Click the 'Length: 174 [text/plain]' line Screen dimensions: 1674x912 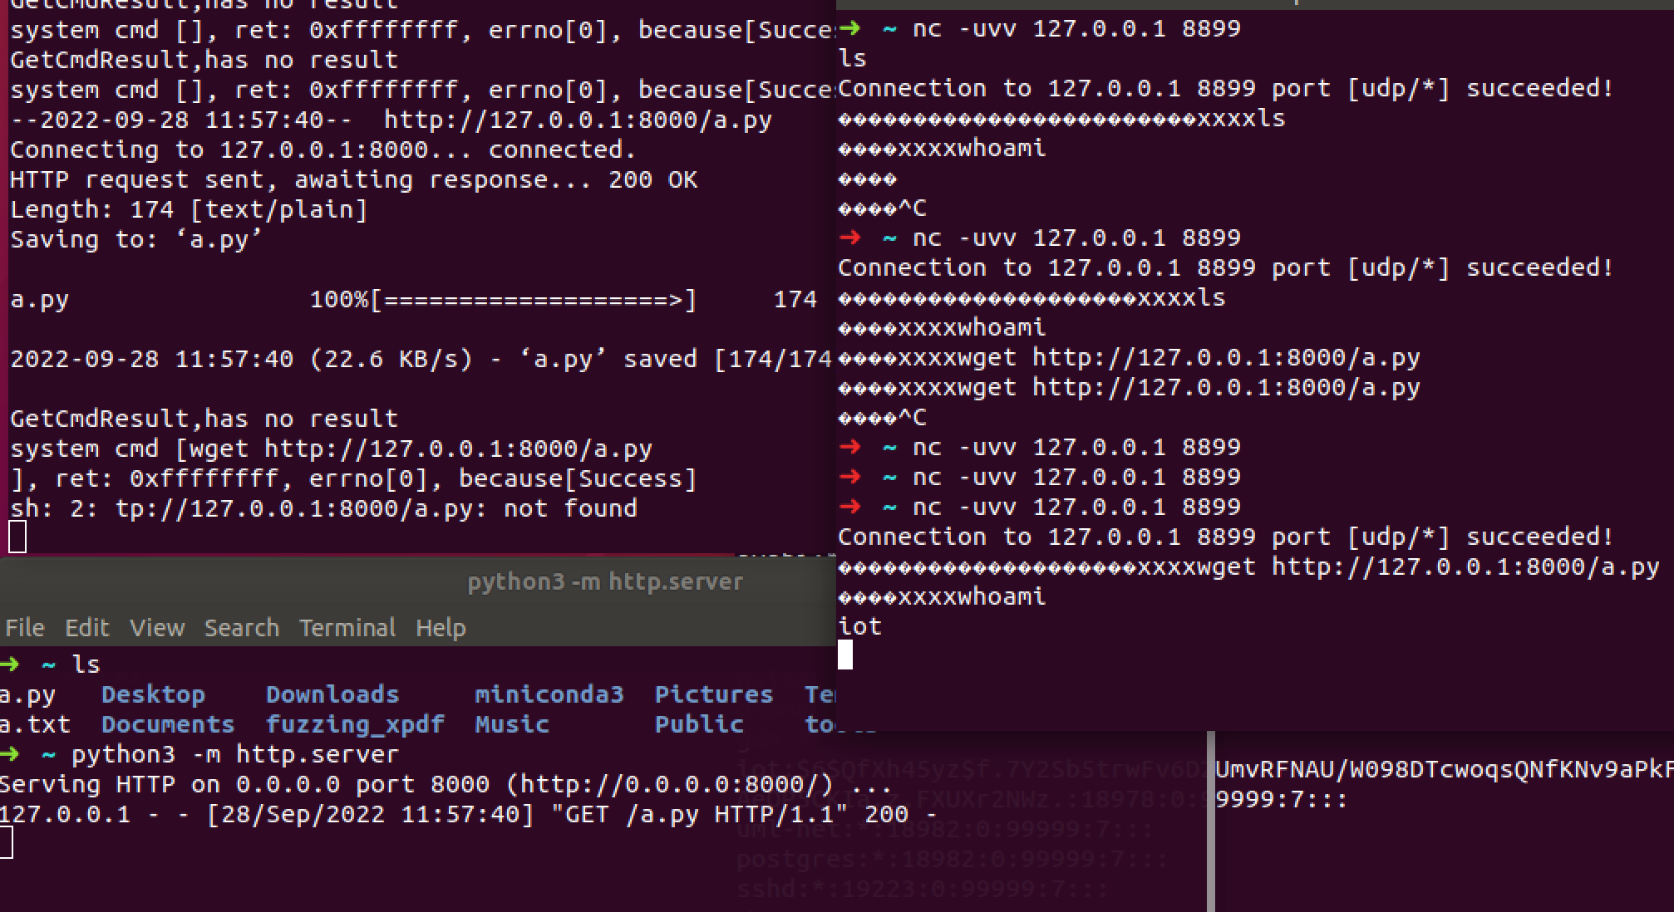pyautogui.click(x=189, y=209)
